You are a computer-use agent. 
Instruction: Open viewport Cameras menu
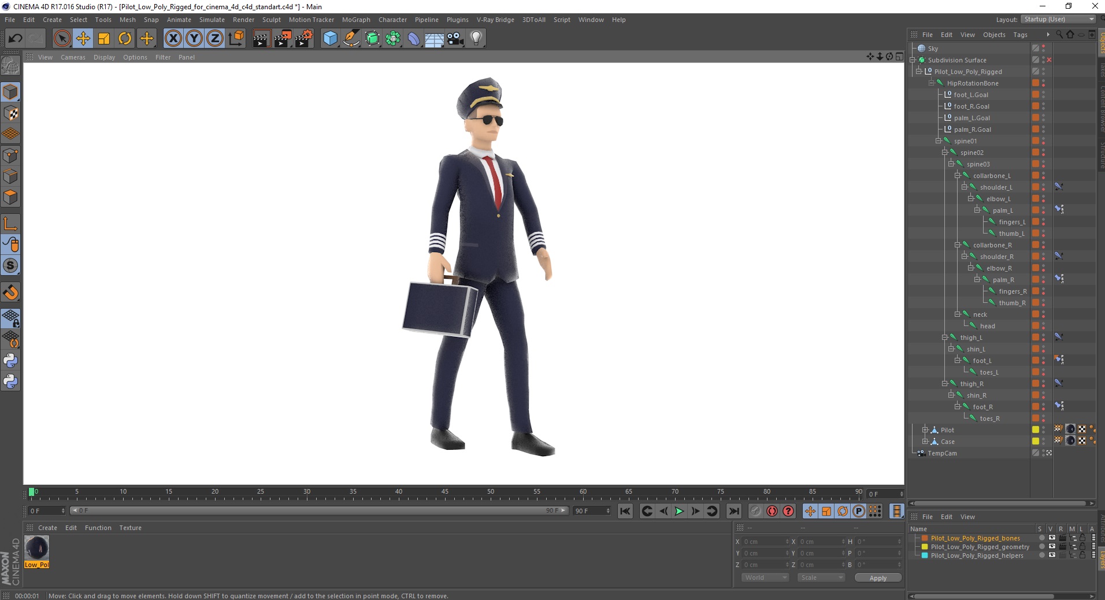coord(73,57)
